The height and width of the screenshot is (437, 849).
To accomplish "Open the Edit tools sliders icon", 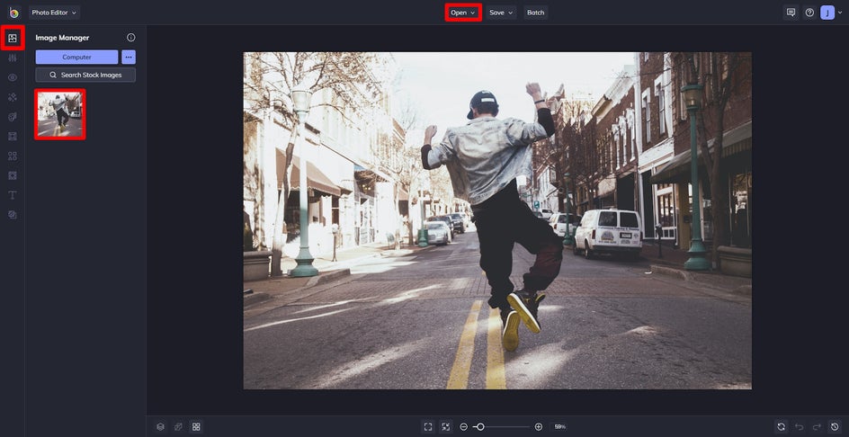I will 13,58.
